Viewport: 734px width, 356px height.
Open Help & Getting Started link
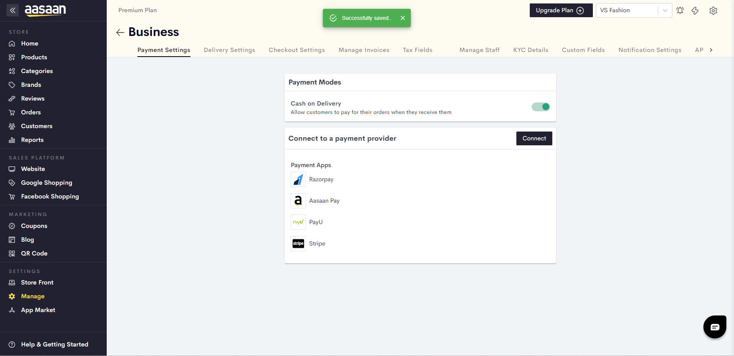[55, 345]
